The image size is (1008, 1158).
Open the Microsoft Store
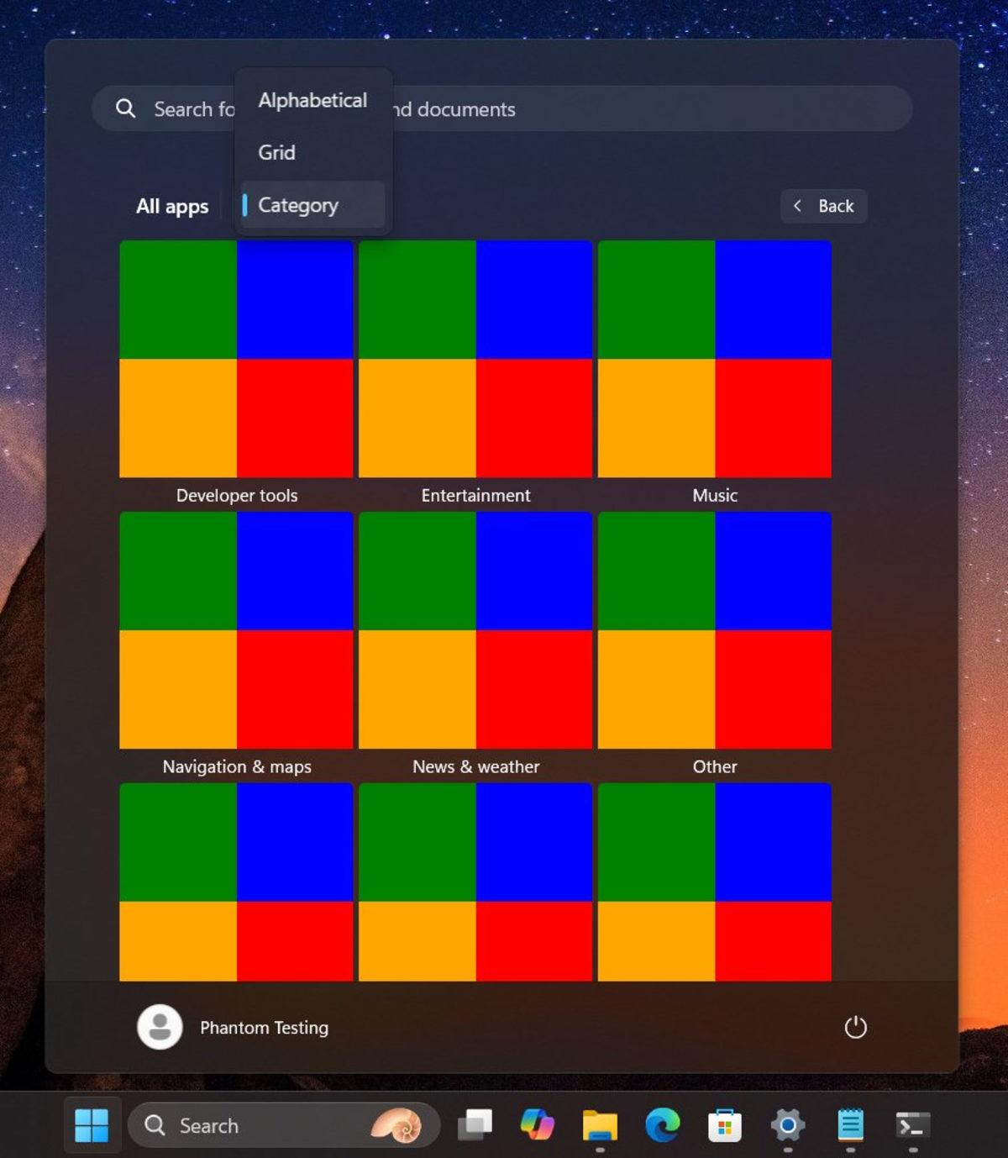[725, 1124]
